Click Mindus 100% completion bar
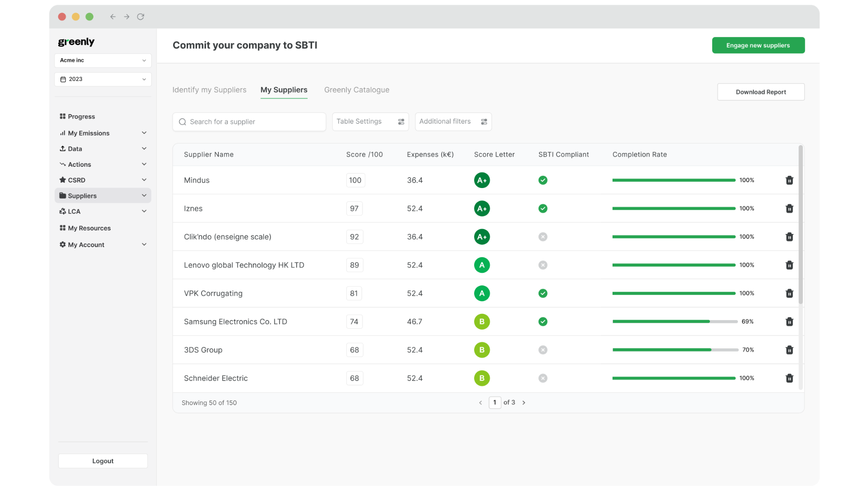Screen dimensions: 866x487 674,180
